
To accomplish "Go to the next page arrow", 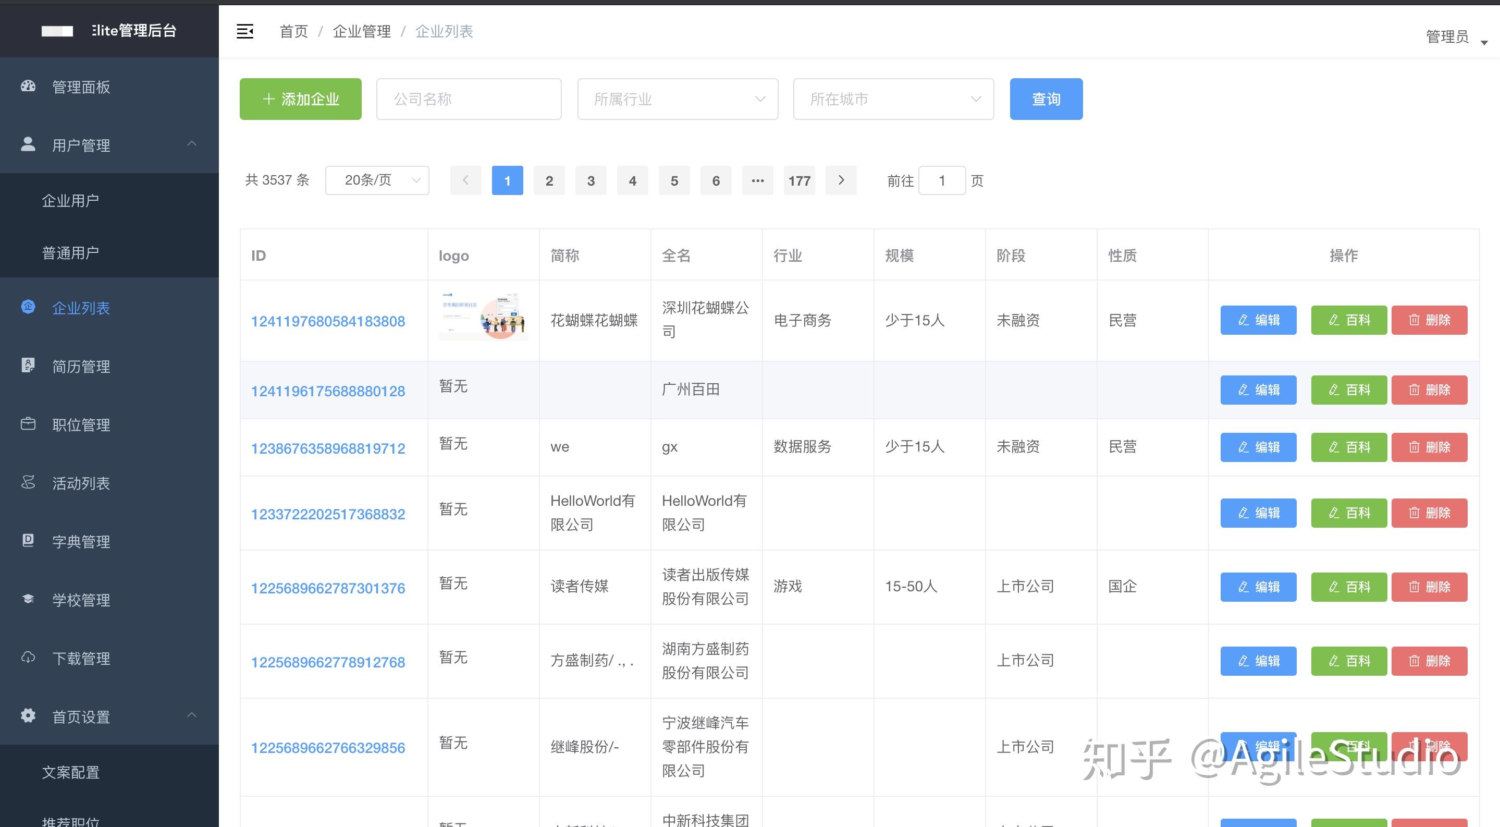I will (841, 180).
